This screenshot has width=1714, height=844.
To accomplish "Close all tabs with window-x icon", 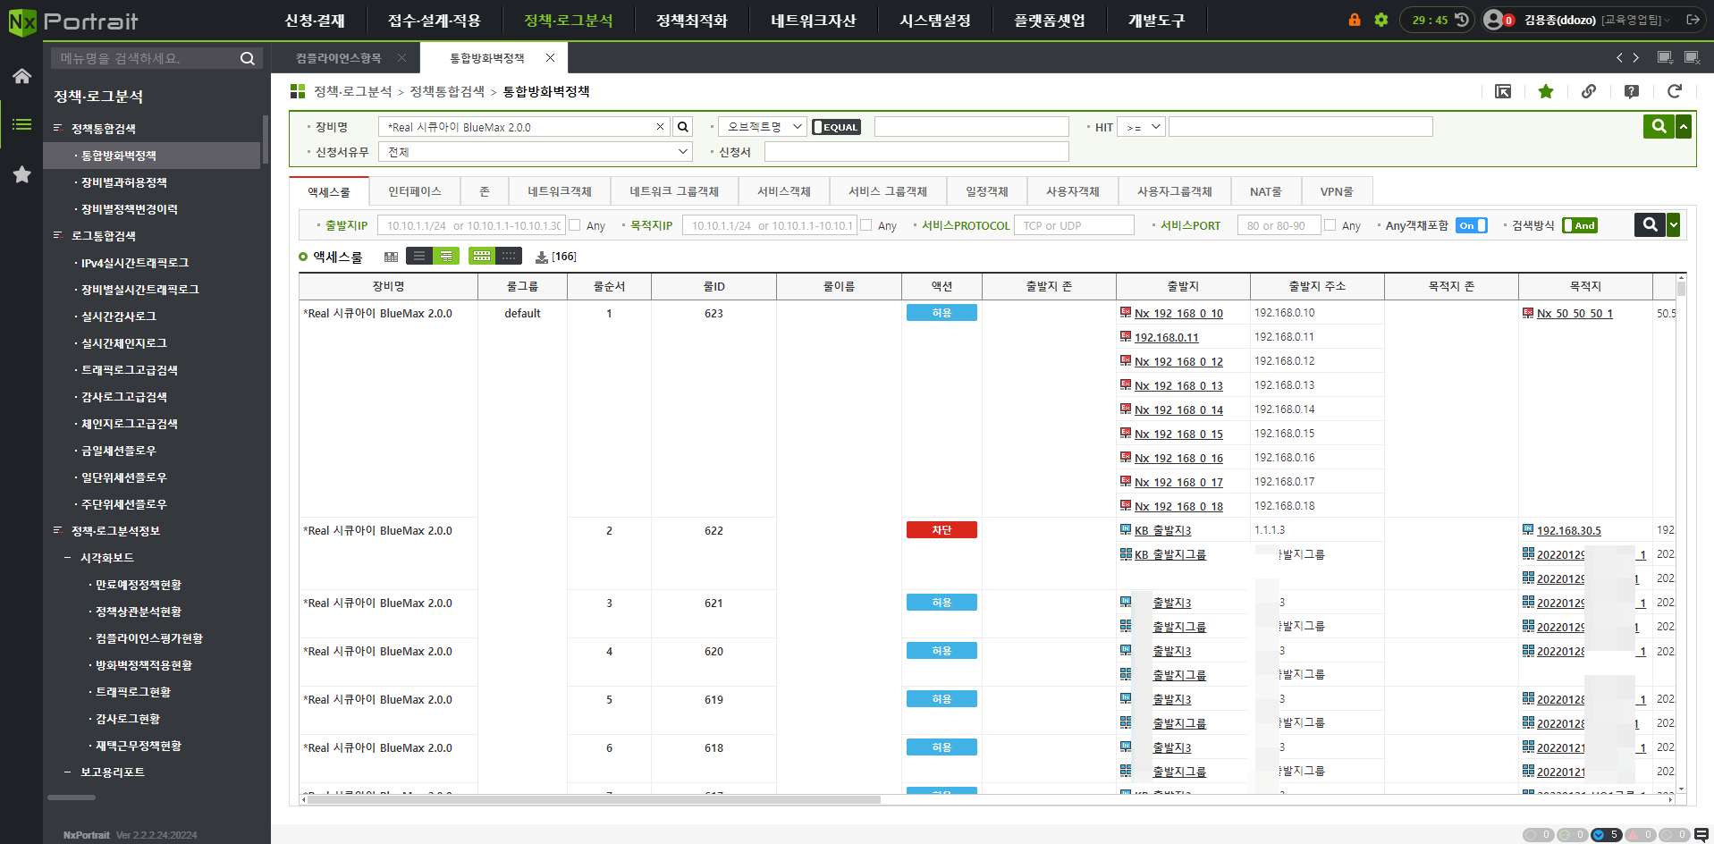I will tap(1693, 57).
